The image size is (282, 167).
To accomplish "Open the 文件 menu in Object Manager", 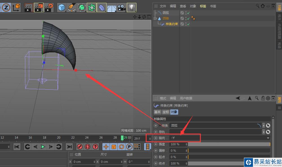I will pyautogui.click(x=163, y=6).
